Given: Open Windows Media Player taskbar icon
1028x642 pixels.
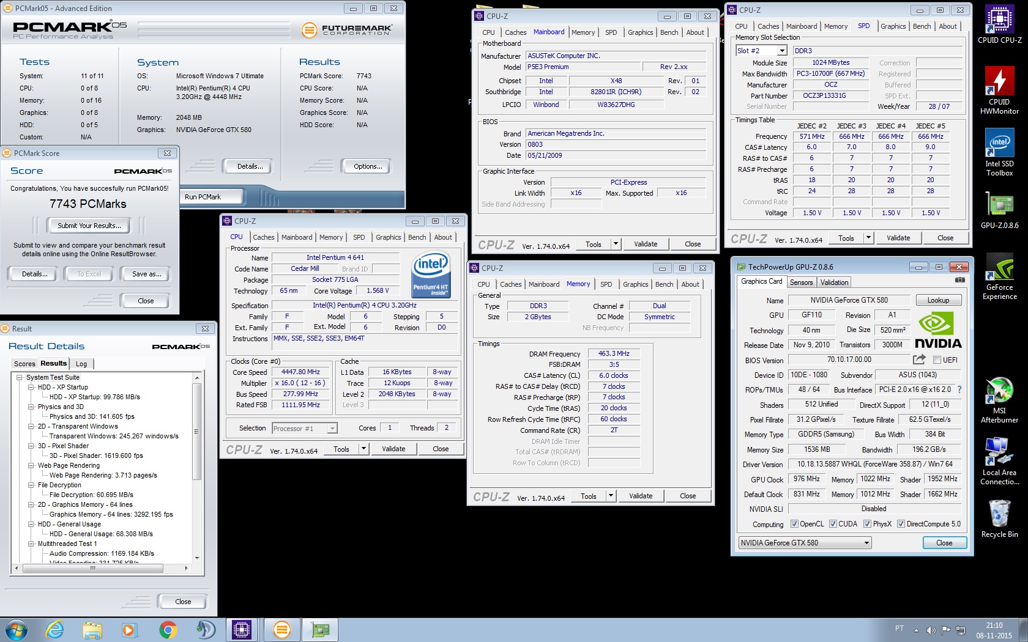Looking at the screenshot, I should pos(129,630).
